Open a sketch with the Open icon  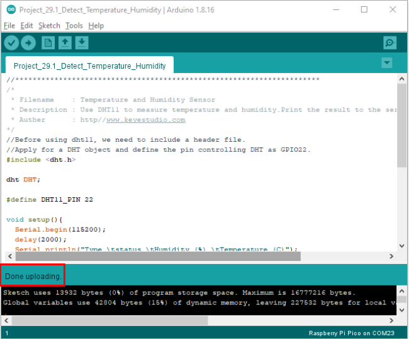65,43
